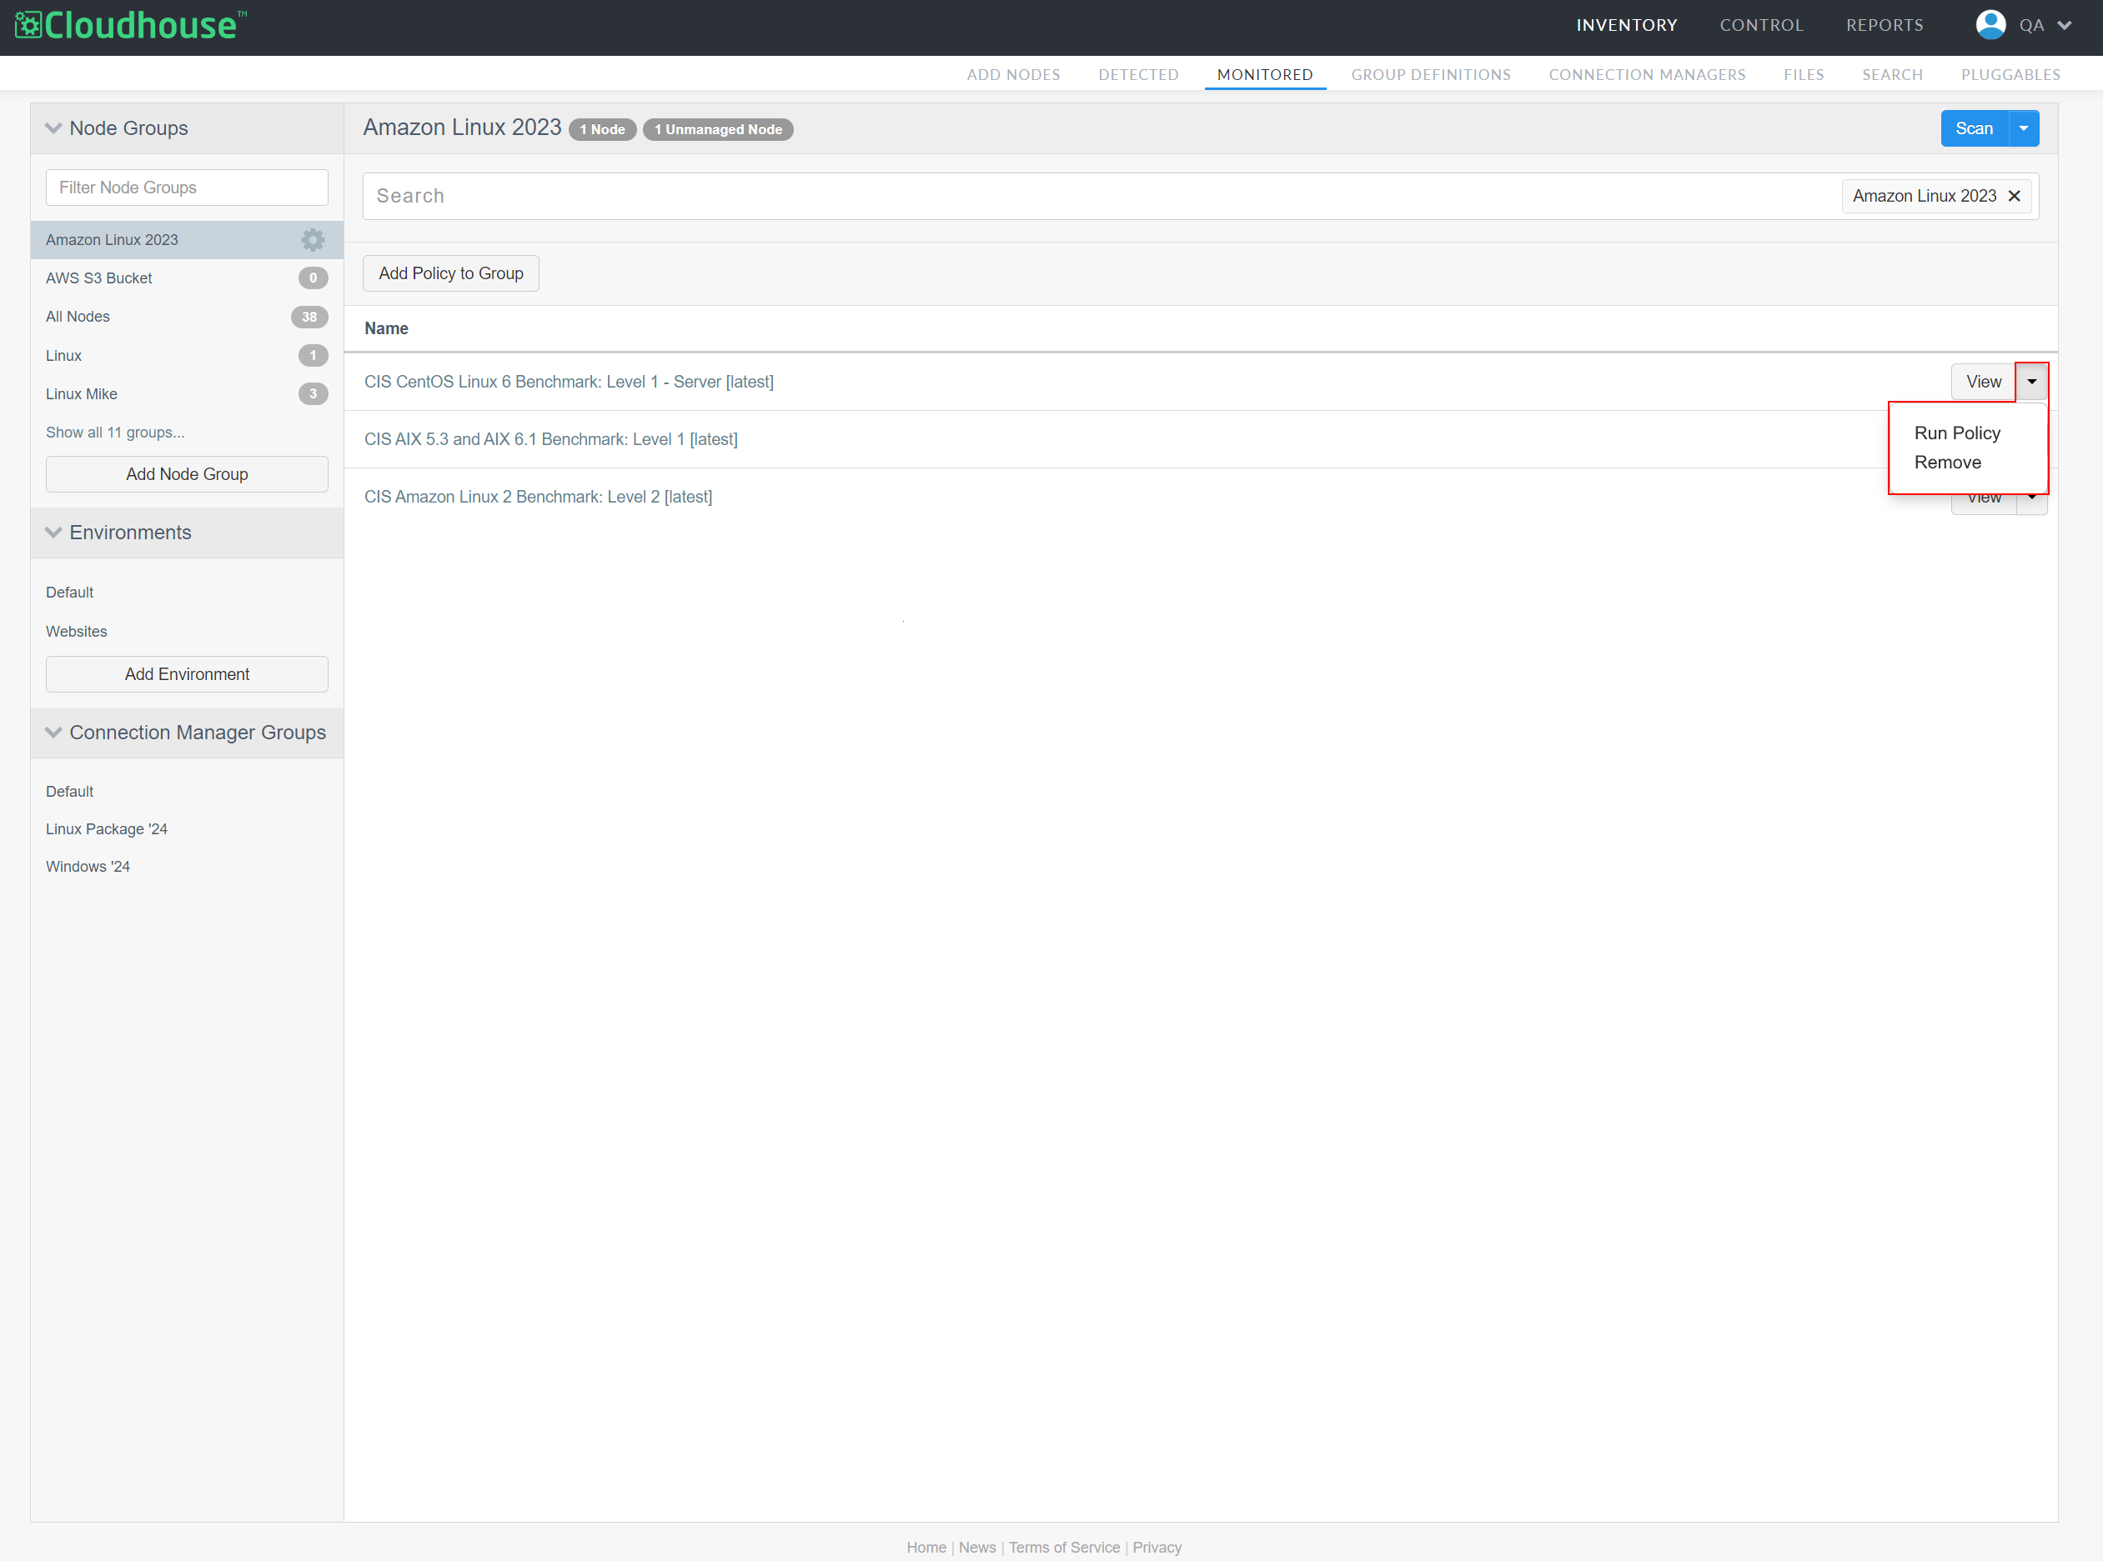
Task: Open CIS CentOS Linux 6 Benchmark link
Action: [x=569, y=382]
